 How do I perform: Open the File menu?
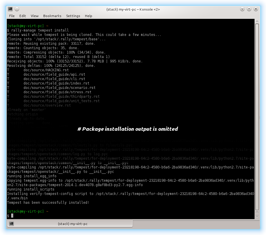(x=12, y=16)
